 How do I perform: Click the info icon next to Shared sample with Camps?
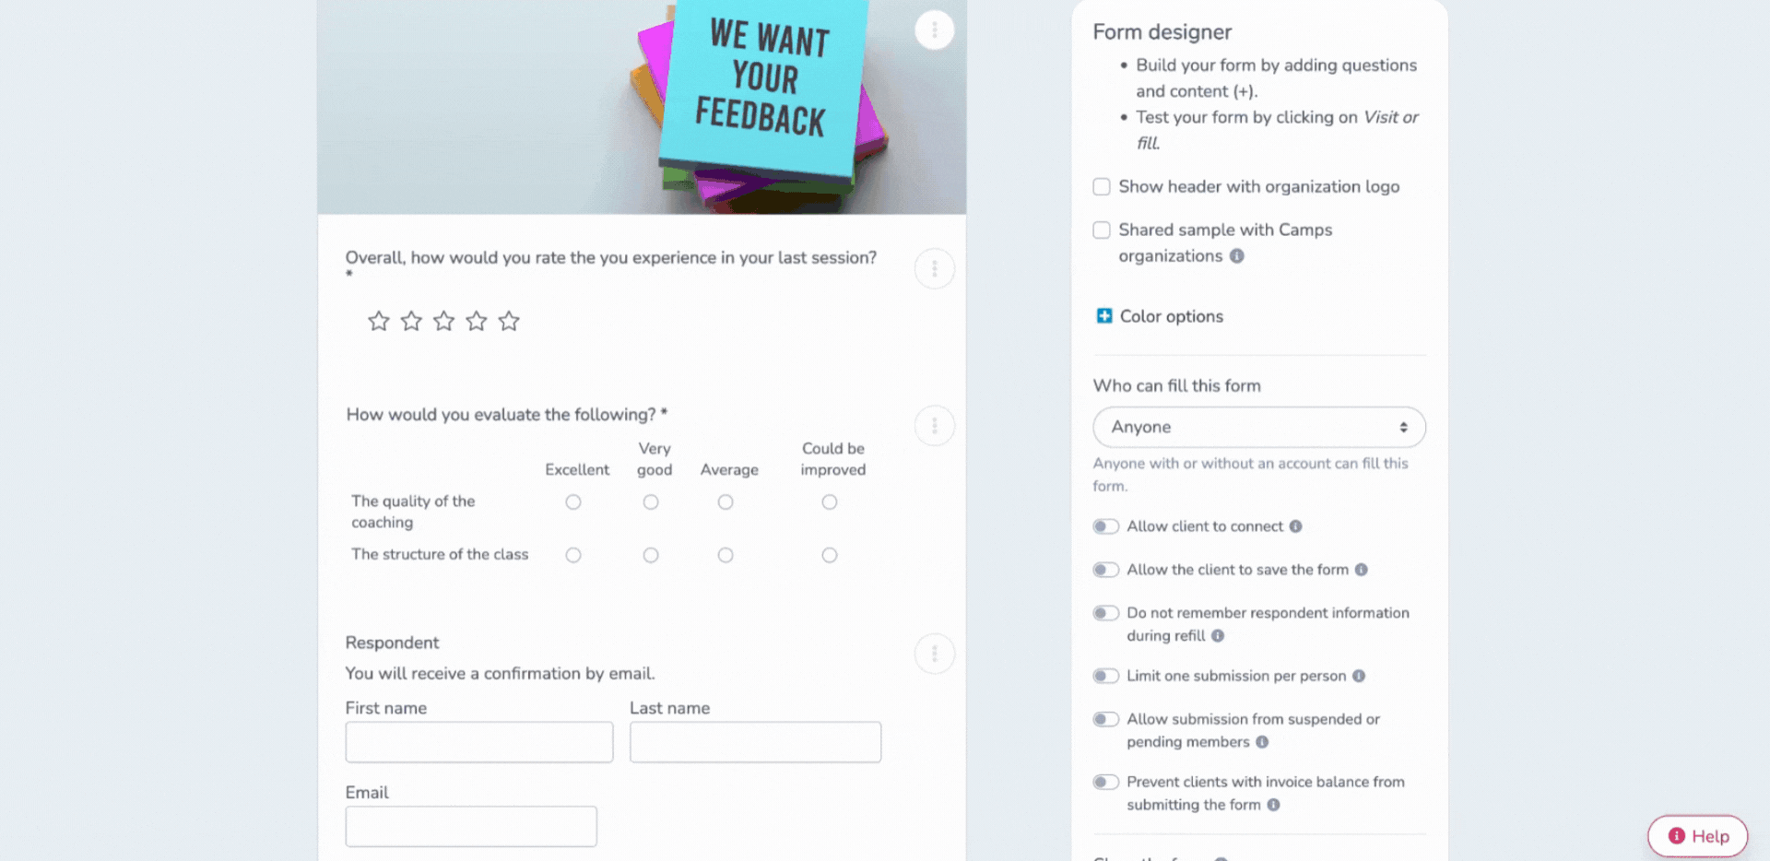(1236, 256)
